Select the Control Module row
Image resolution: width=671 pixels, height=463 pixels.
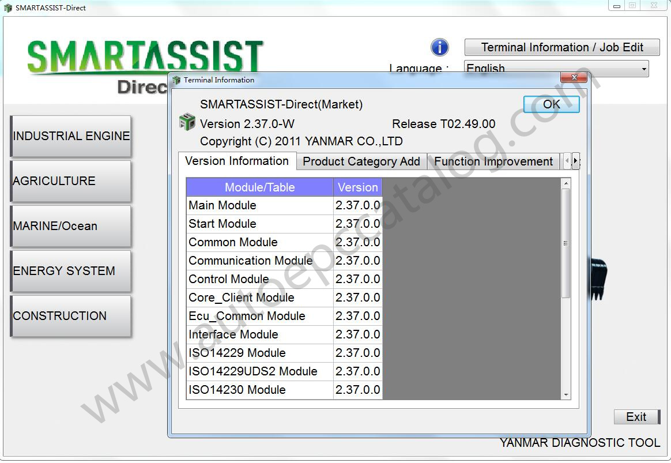point(284,279)
